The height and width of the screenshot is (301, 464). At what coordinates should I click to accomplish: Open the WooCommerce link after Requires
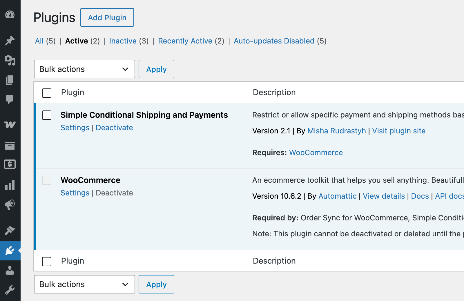(x=316, y=153)
